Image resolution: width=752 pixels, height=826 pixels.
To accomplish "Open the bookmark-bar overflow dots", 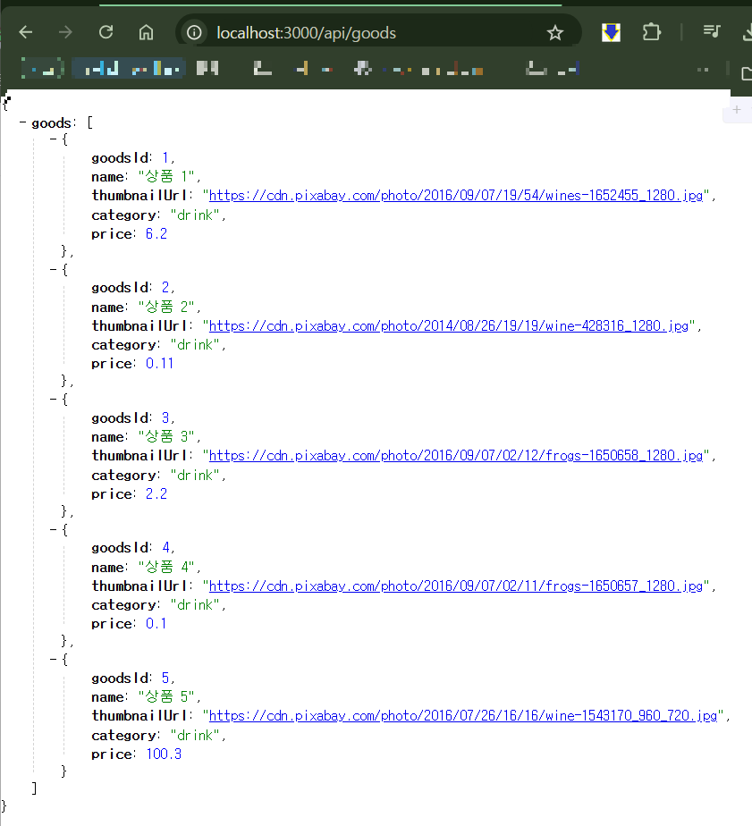I will pos(703,70).
